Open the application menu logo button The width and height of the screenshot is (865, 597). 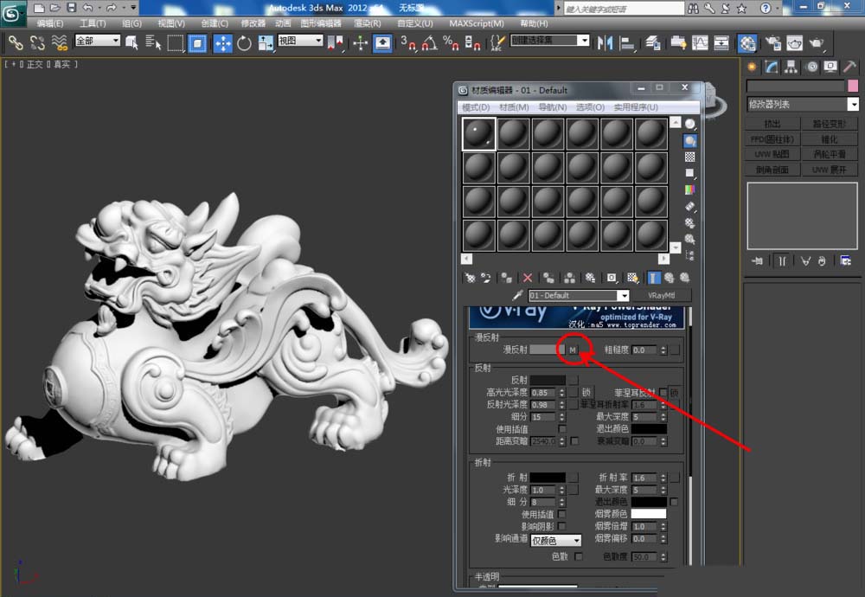point(12,13)
